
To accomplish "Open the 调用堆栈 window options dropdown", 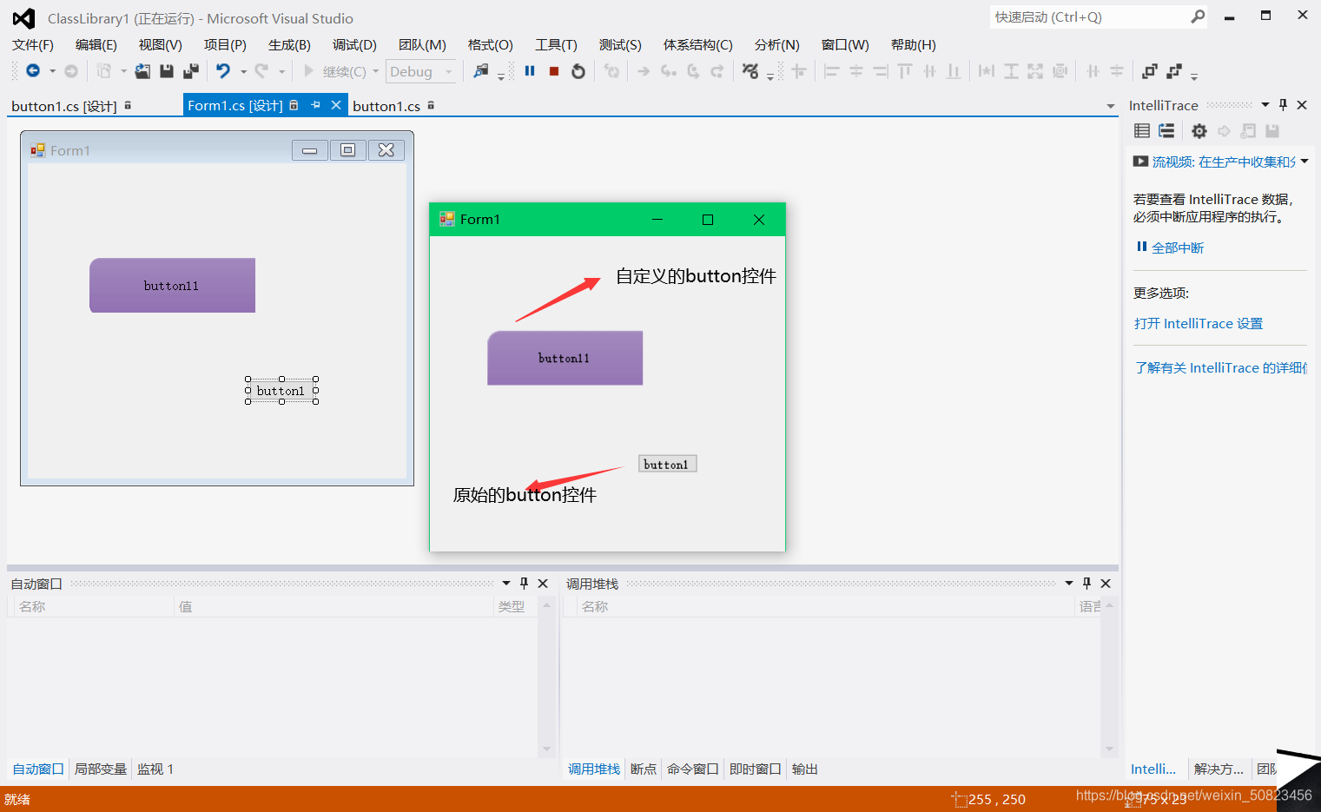I will tap(1069, 584).
